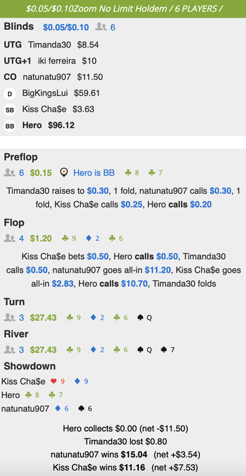Click natunatu907 all-in amount $11.20
Viewport: 246px width, 476px height.
pyautogui.click(x=157, y=270)
